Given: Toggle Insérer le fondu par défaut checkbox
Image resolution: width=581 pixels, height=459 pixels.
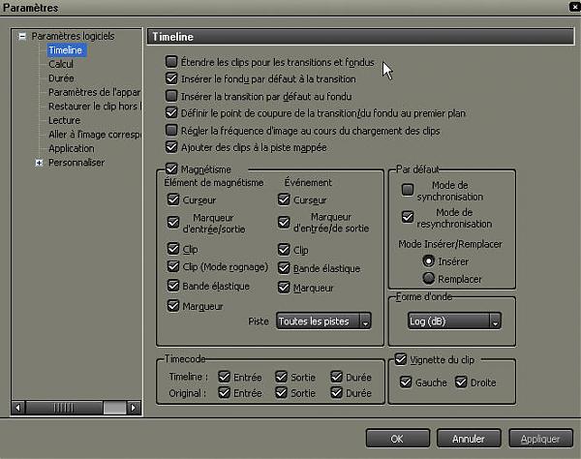Looking at the screenshot, I should [171, 78].
